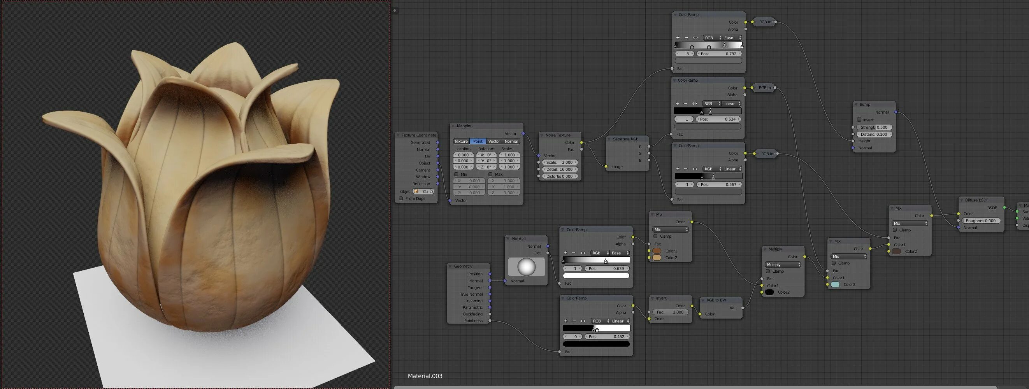Click Bump Distance 0.100 field
The width and height of the screenshot is (1029, 389).
874,134
